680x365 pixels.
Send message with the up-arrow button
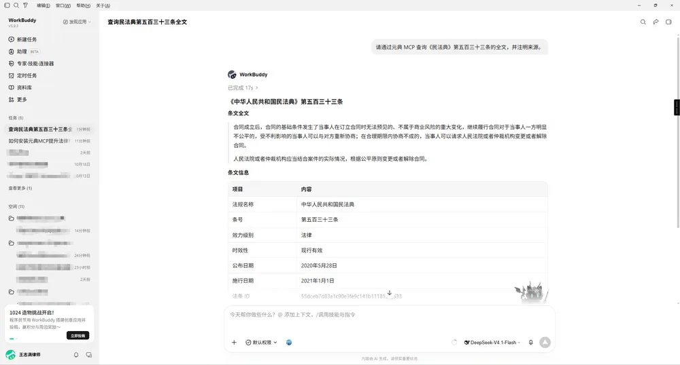point(545,343)
